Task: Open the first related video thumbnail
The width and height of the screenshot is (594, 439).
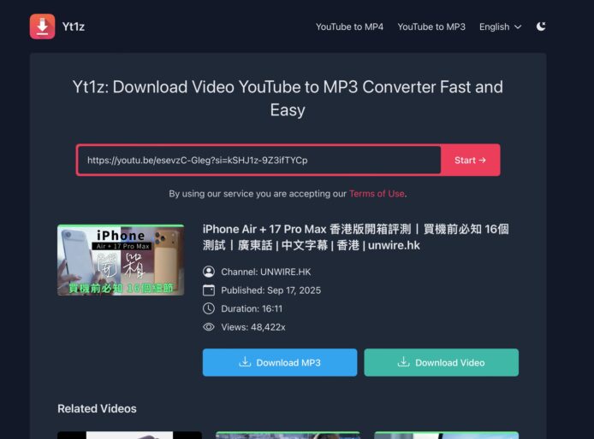Action: click(x=129, y=435)
